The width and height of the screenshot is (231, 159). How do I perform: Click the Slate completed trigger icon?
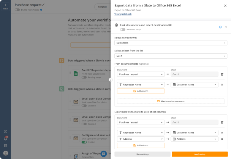tap(62, 89)
